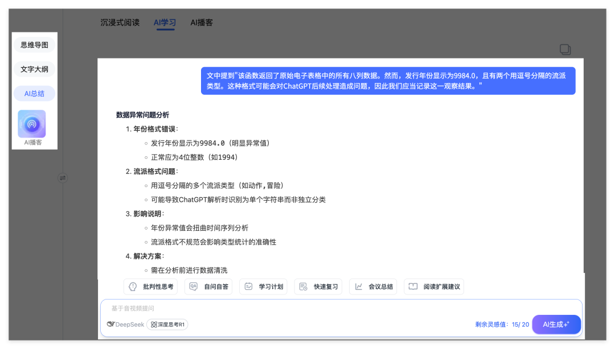615x349 pixels.
Task: Show the 文字大纲 text outline
Action: point(34,69)
